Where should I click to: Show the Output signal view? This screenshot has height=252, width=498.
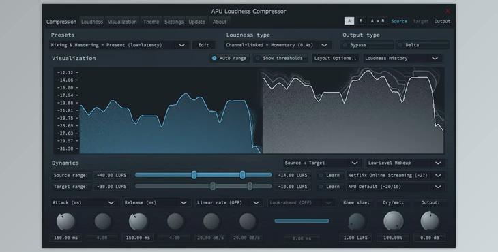(442, 21)
